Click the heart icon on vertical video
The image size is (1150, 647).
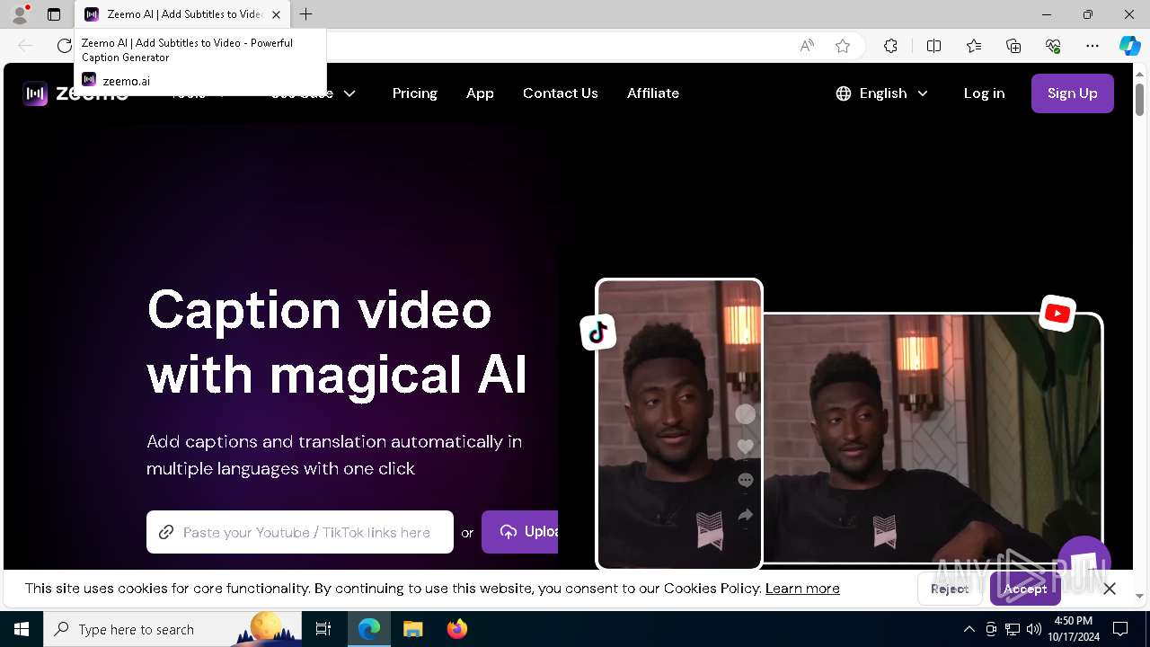745,447
